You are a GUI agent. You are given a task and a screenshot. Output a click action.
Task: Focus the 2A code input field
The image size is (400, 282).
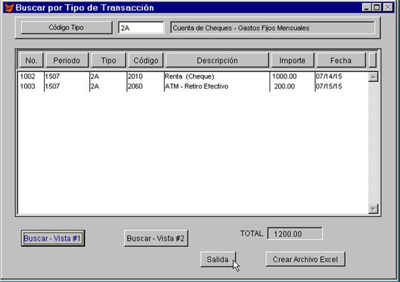tap(141, 28)
